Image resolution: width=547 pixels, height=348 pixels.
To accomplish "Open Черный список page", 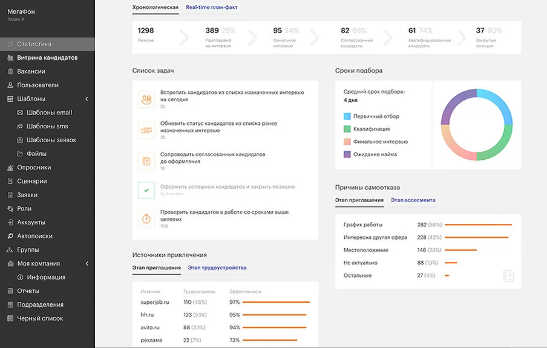I will click(x=47, y=318).
